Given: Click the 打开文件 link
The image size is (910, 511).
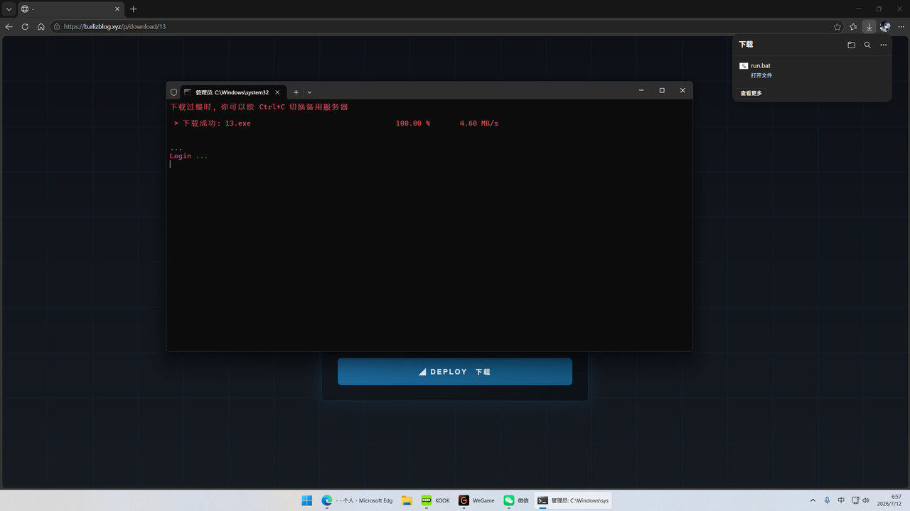Looking at the screenshot, I should click(x=761, y=75).
